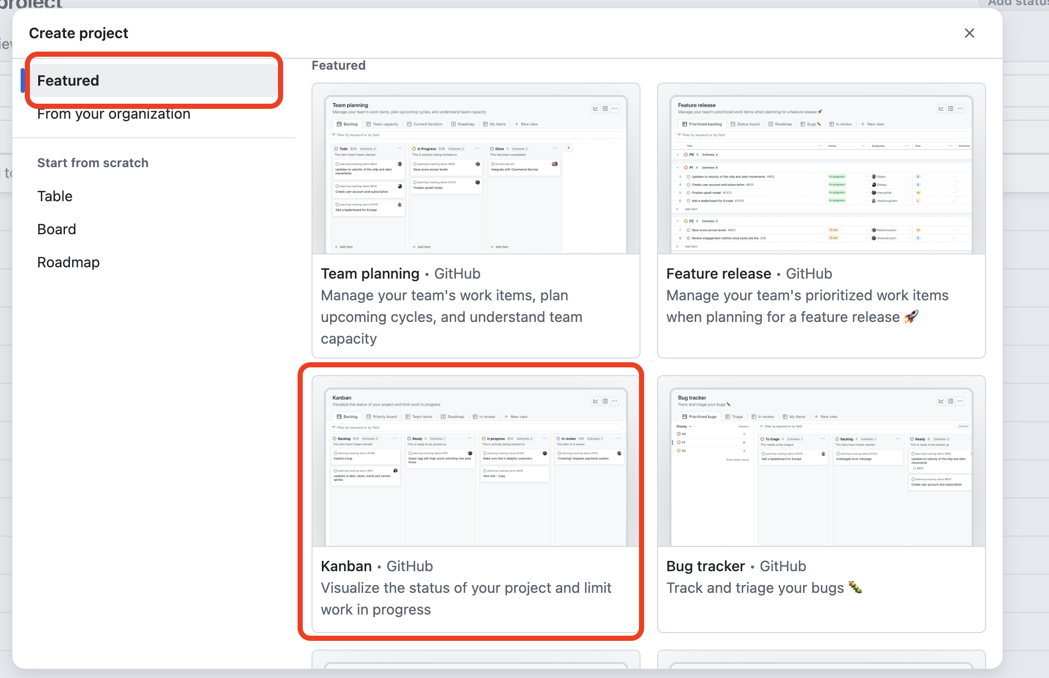
Task: Choose the Board scratch layout
Action: pos(57,229)
